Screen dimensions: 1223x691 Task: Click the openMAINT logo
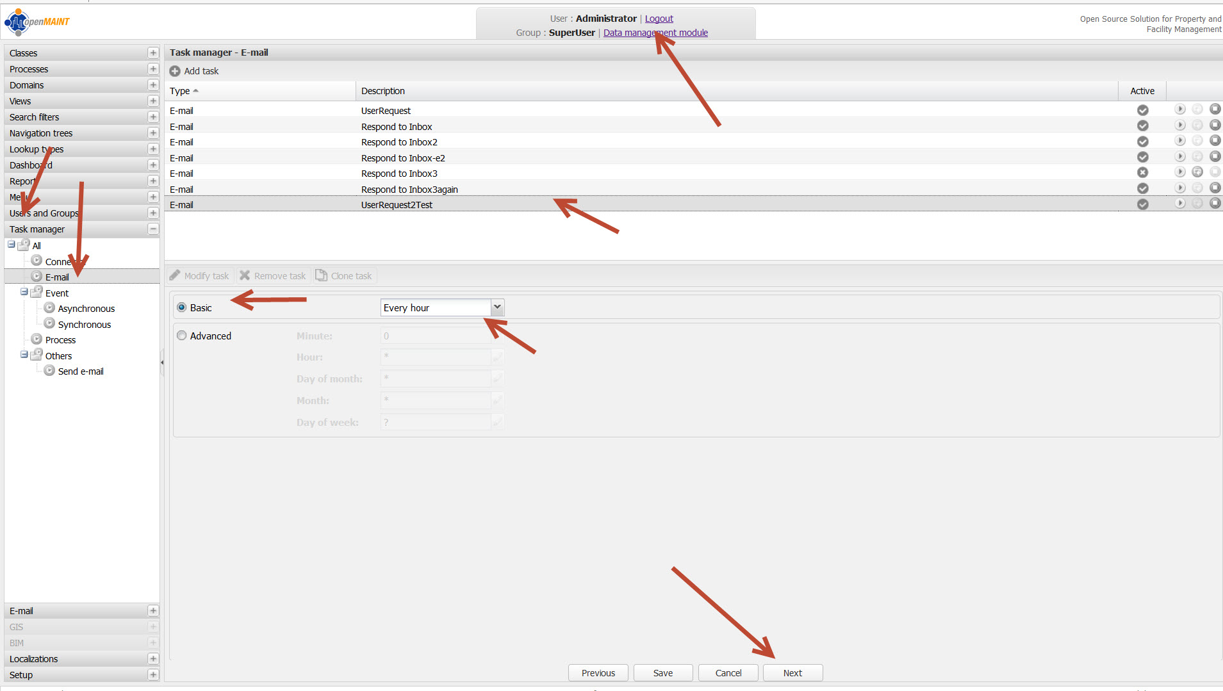(x=37, y=22)
